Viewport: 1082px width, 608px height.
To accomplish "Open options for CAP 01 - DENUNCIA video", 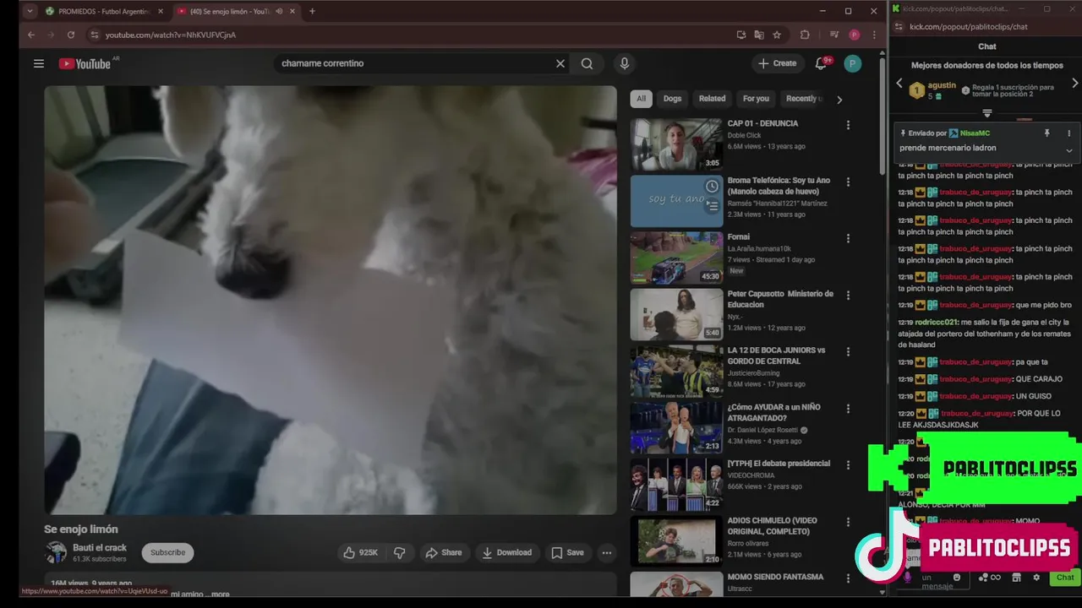I will (x=848, y=125).
